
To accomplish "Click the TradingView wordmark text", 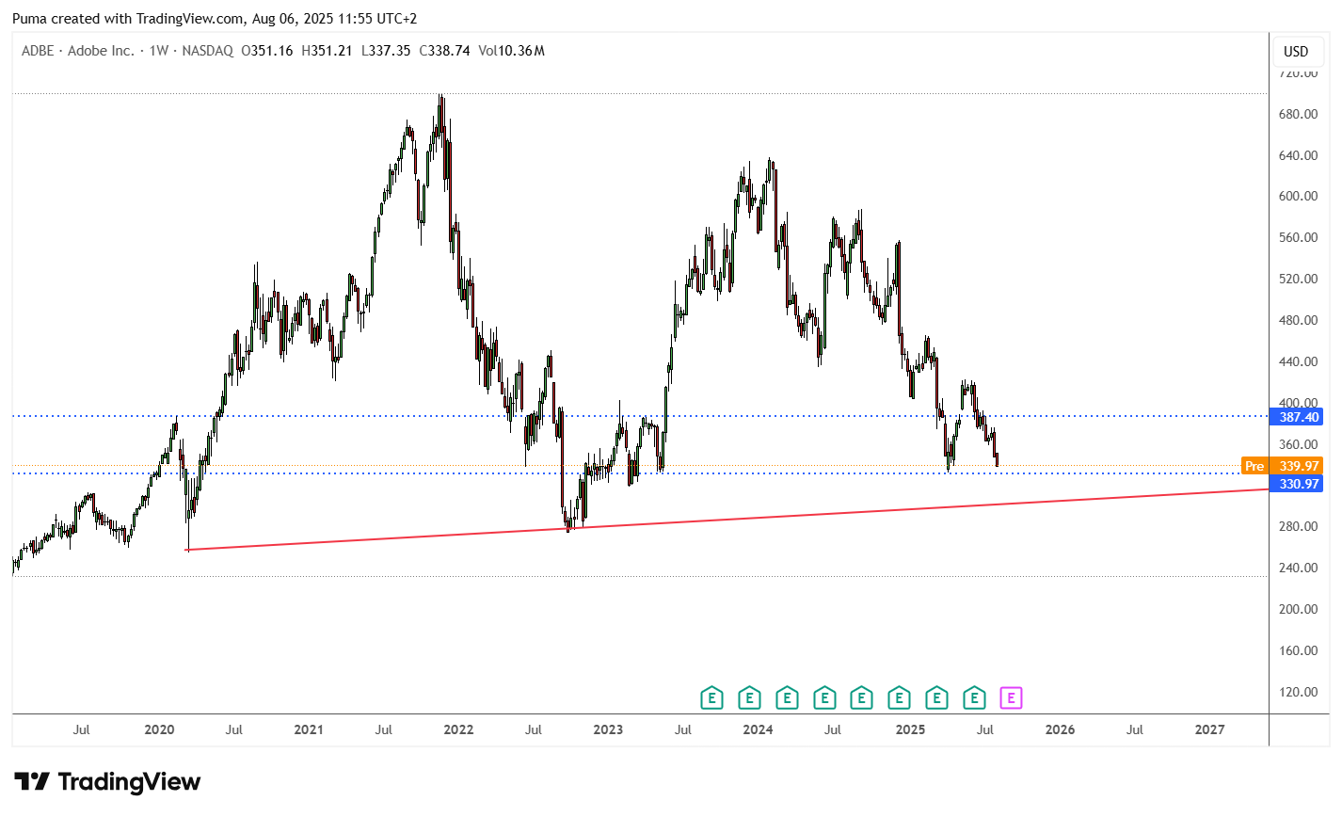I will (x=130, y=781).
